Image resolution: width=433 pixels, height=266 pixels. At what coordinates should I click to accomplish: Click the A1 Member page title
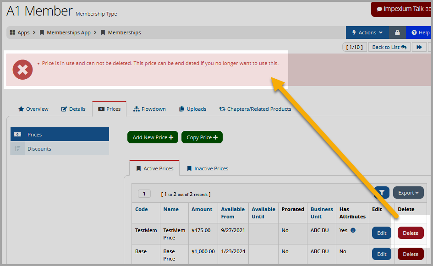pyautogui.click(x=39, y=11)
